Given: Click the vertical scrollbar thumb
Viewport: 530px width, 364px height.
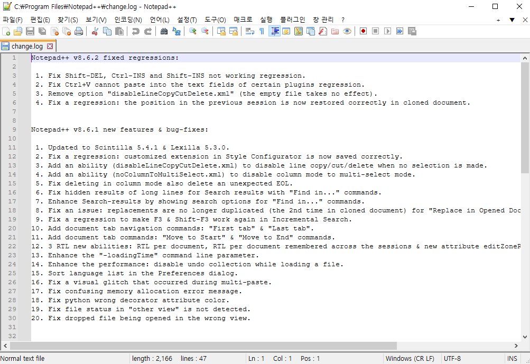Looking at the screenshot, I should pyautogui.click(x=525, y=118).
